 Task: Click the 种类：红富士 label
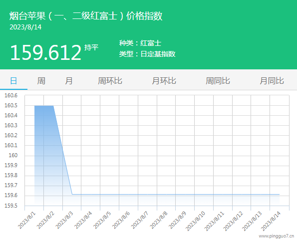(x=140, y=43)
